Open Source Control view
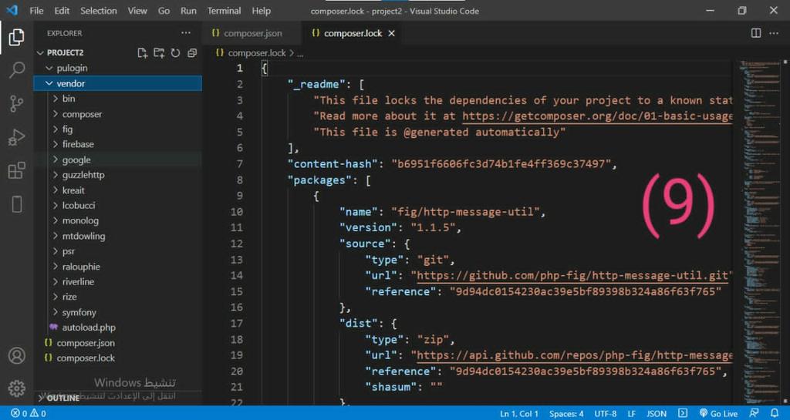This screenshot has width=790, height=420. pyautogui.click(x=16, y=103)
